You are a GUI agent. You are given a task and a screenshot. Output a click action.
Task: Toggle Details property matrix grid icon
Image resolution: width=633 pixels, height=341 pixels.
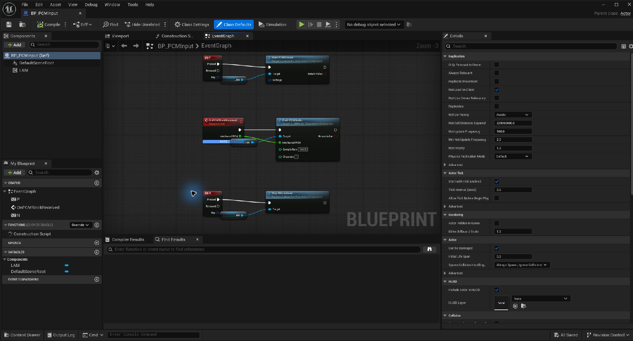[x=623, y=46]
